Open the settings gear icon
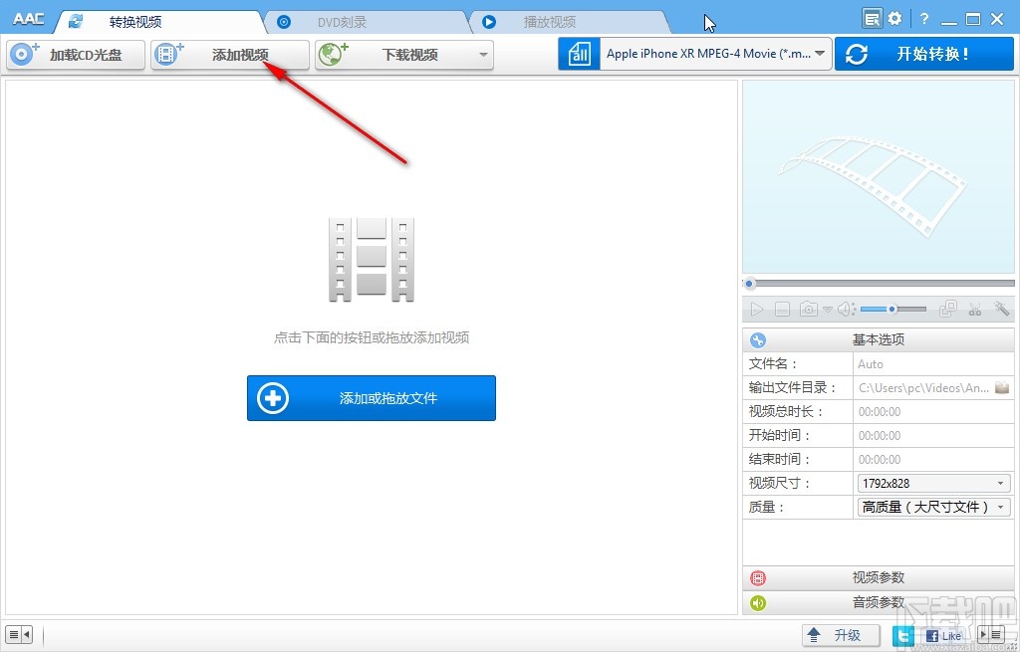Screen dimensions: 1020x652 (x=894, y=18)
